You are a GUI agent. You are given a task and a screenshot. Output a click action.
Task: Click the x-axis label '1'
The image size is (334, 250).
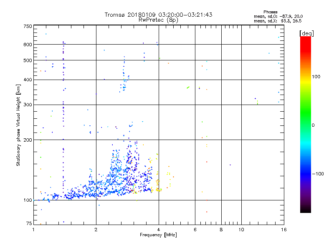tap(33, 230)
